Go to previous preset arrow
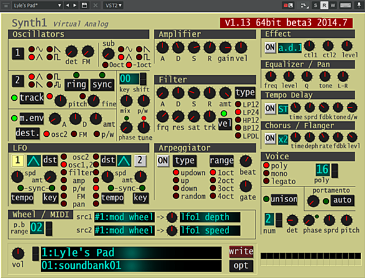365x278 pixels. [x=67, y=6]
